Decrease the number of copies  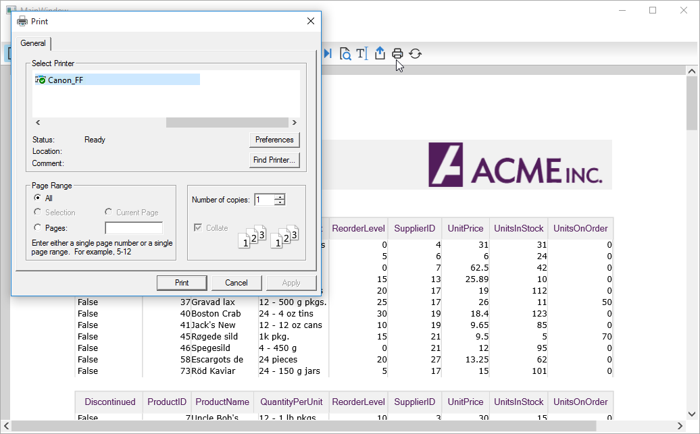click(280, 202)
